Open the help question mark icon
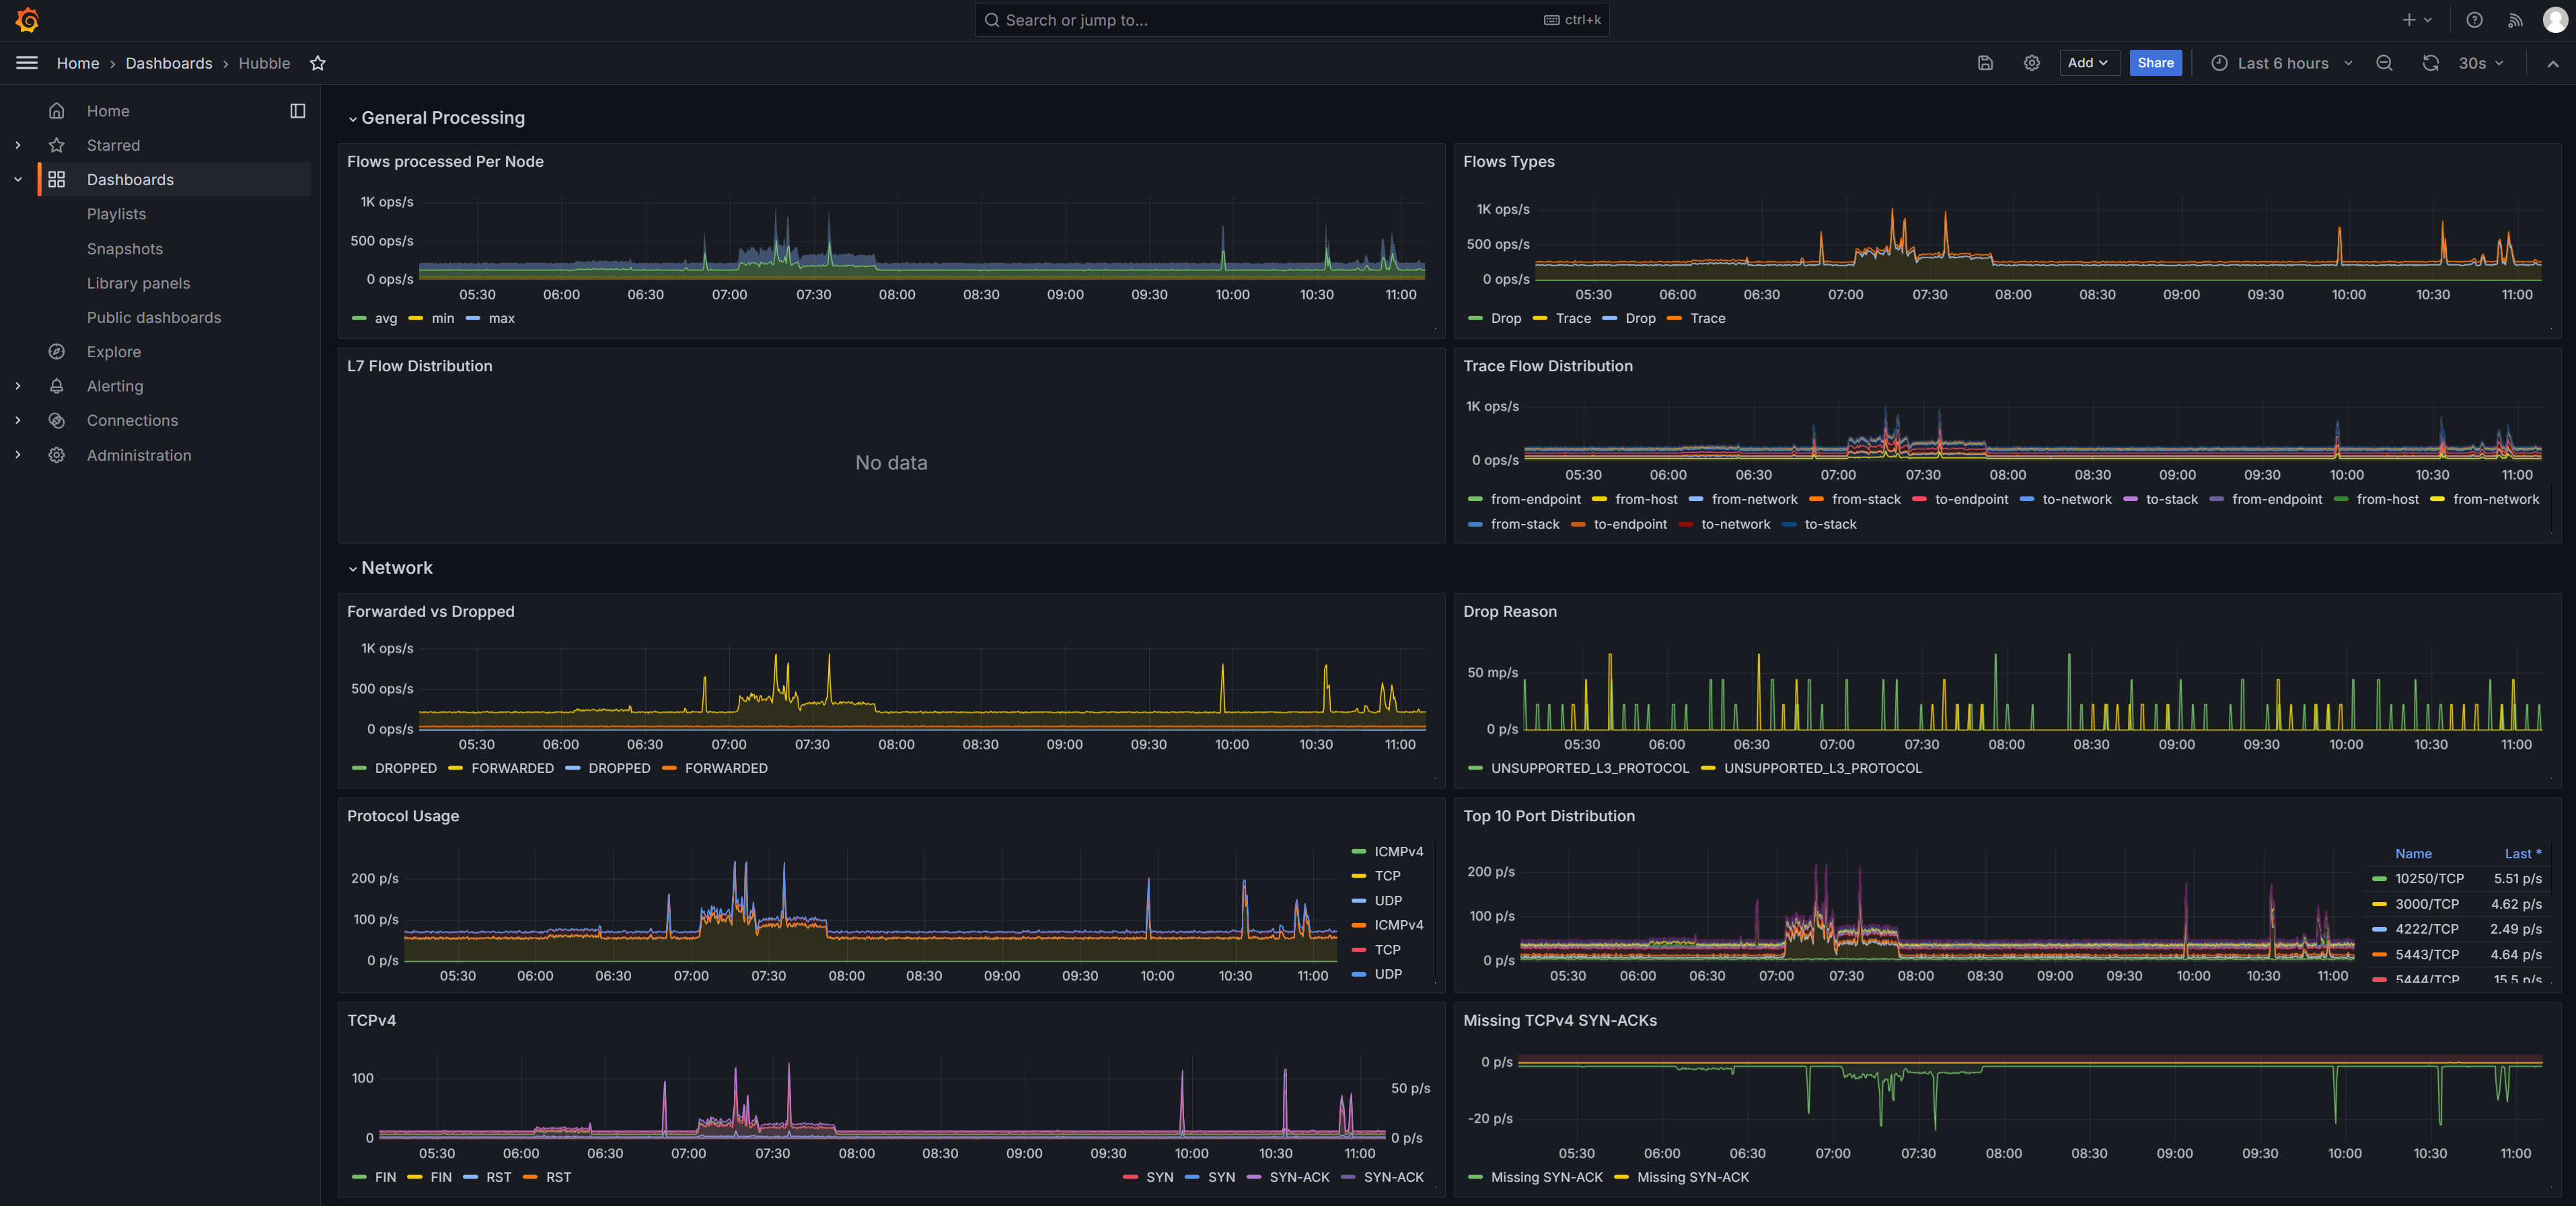The width and height of the screenshot is (2576, 1206). pos(2474,20)
